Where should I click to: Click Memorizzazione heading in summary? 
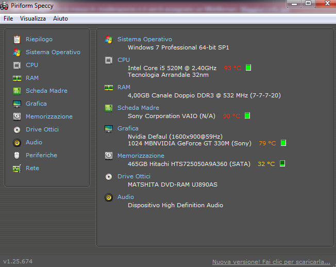tap(141, 156)
